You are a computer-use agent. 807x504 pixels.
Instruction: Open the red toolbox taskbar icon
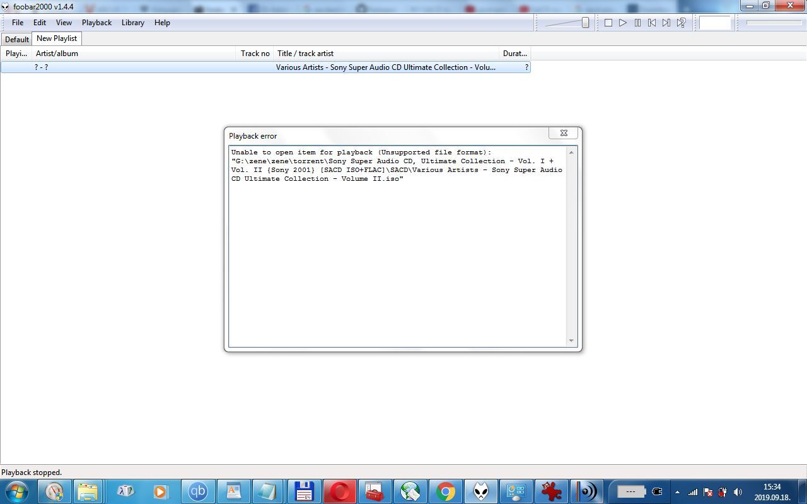(374, 491)
